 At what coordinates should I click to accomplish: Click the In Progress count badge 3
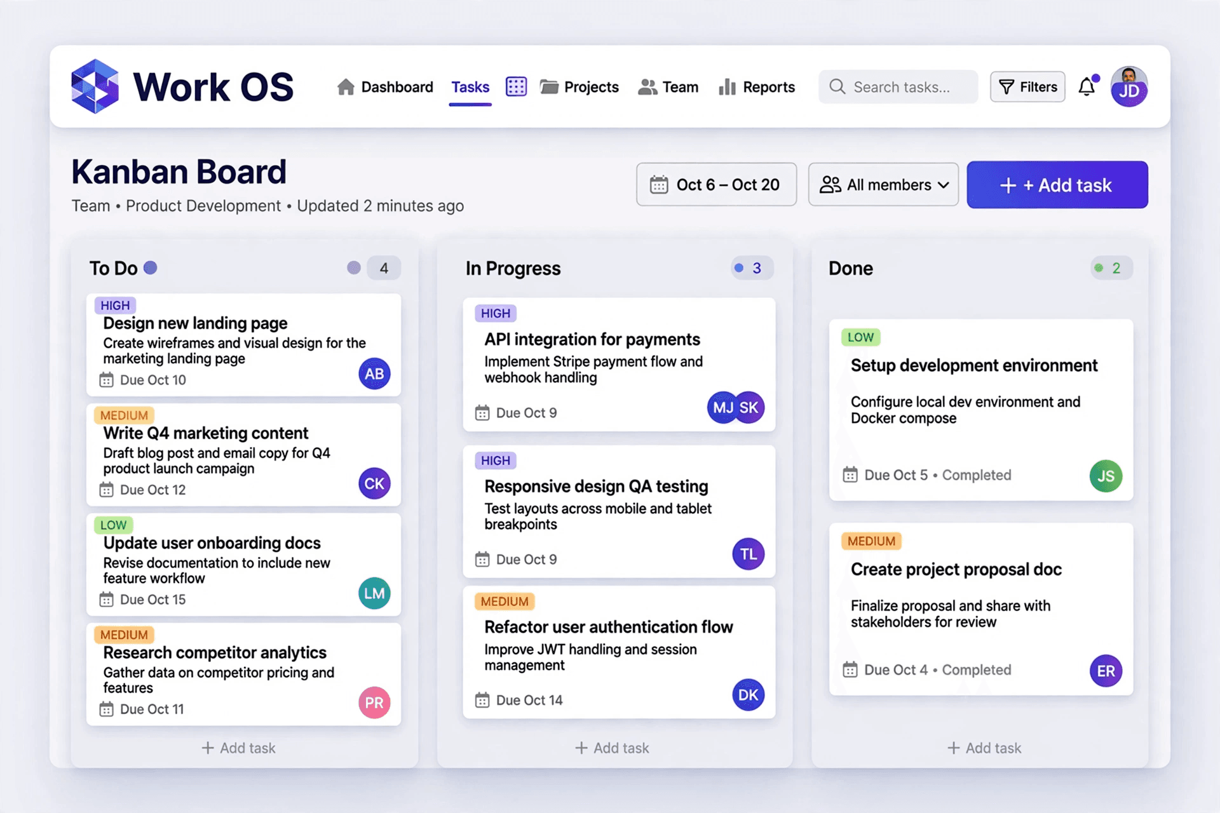[752, 268]
